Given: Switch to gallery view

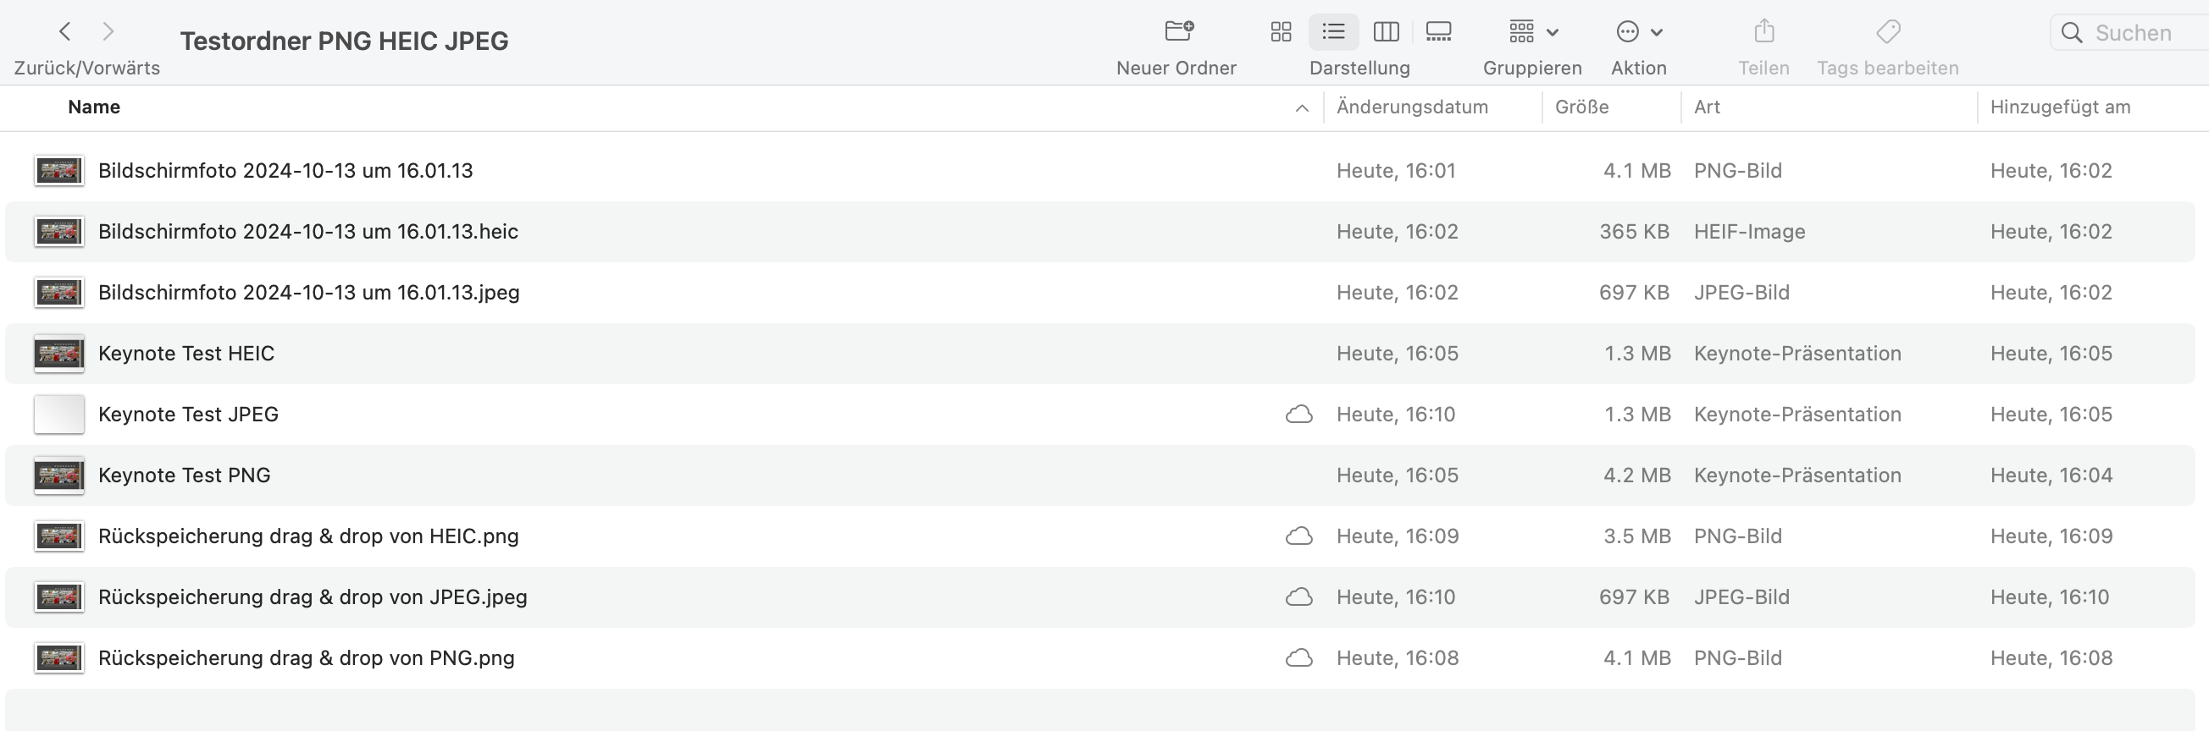Looking at the screenshot, I should pyautogui.click(x=1438, y=31).
